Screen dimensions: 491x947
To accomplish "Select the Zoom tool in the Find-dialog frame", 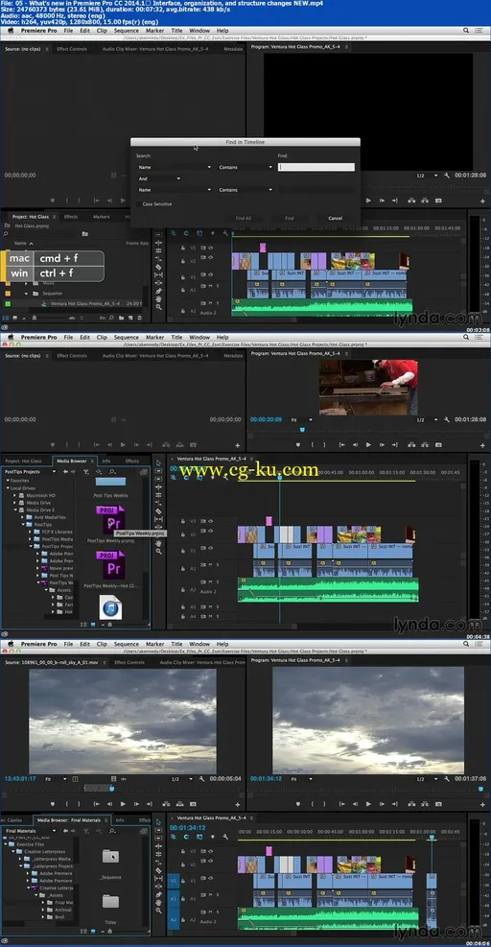I will (x=159, y=307).
